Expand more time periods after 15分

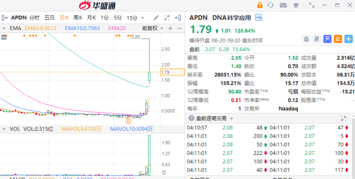(142, 18)
